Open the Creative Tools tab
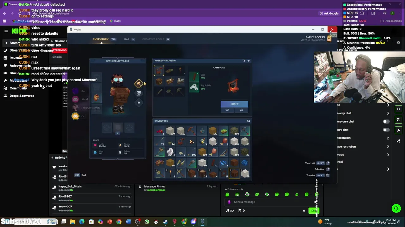Viewport: 405px width, 227px height. [x=153, y=39]
